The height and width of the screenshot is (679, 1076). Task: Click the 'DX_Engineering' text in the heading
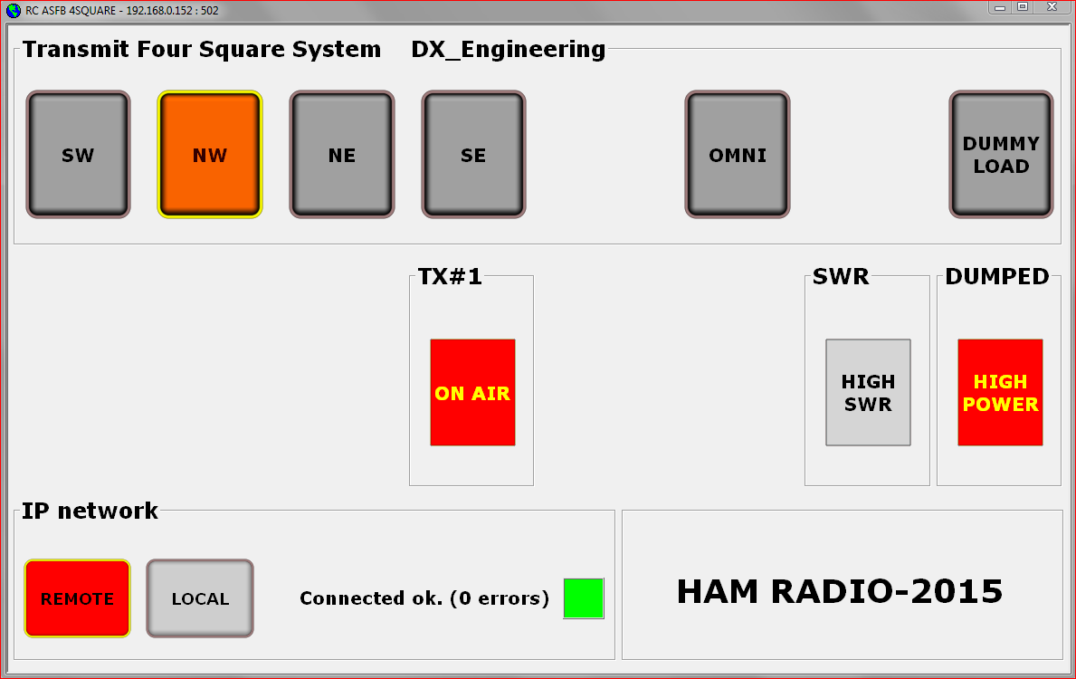(509, 50)
